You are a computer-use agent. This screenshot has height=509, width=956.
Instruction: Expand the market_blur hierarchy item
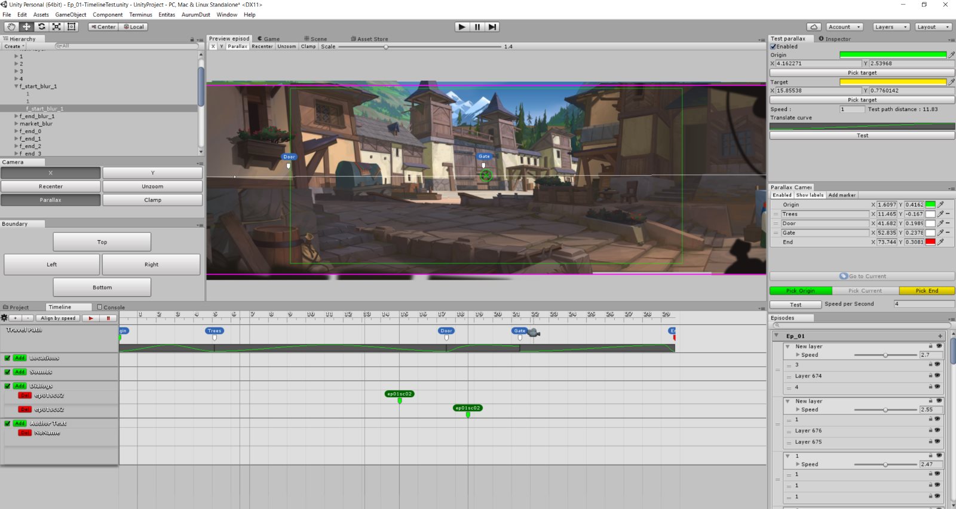[16, 124]
